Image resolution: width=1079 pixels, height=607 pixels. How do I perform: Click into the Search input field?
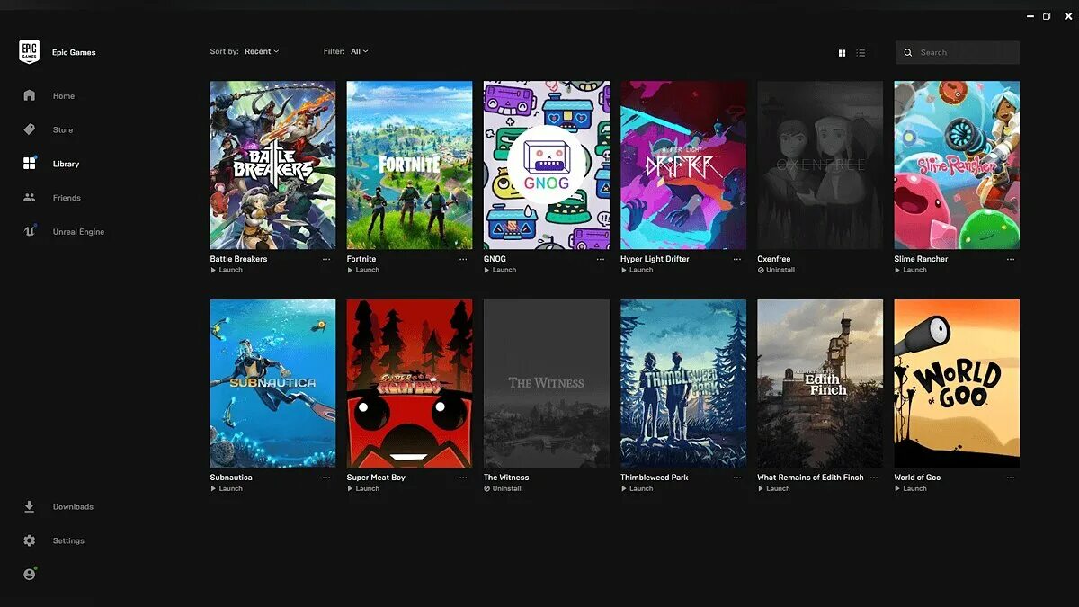[958, 52]
